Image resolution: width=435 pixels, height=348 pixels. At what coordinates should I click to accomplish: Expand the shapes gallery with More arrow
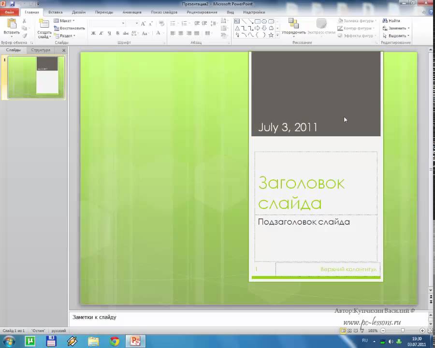(277, 35)
